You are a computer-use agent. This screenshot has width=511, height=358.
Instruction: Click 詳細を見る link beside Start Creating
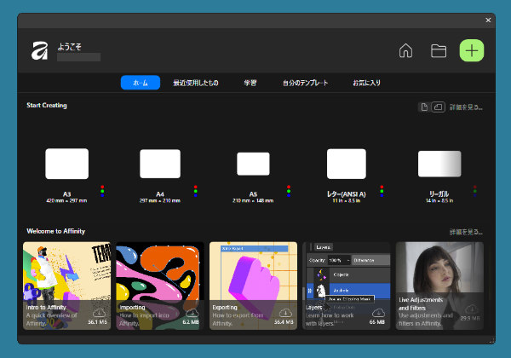pyautogui.click(x=466, y=107)
